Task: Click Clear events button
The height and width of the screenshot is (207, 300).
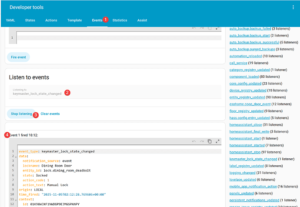Action: click(x=50, y=114)
